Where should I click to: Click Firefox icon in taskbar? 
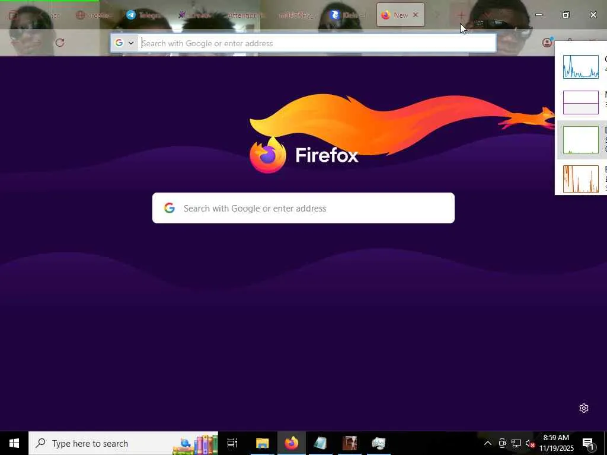292,443
